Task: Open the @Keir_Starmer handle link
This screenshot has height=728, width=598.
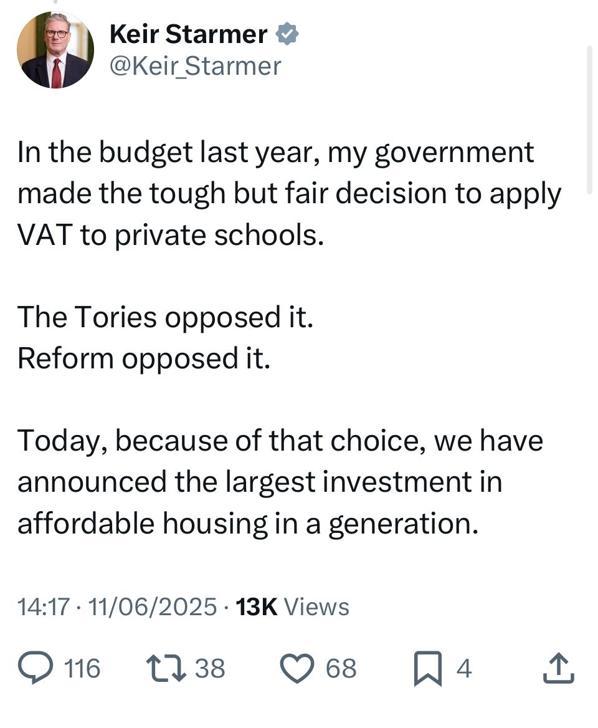Action: [x=196, y=66]
